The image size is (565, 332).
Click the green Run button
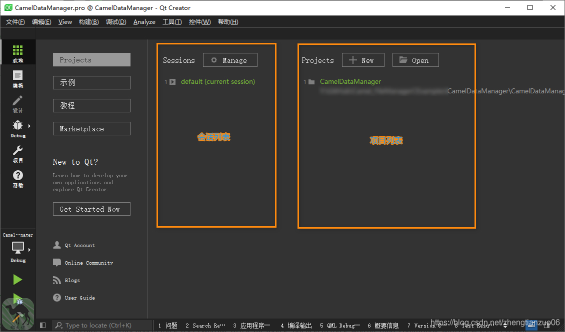point(17,280)
